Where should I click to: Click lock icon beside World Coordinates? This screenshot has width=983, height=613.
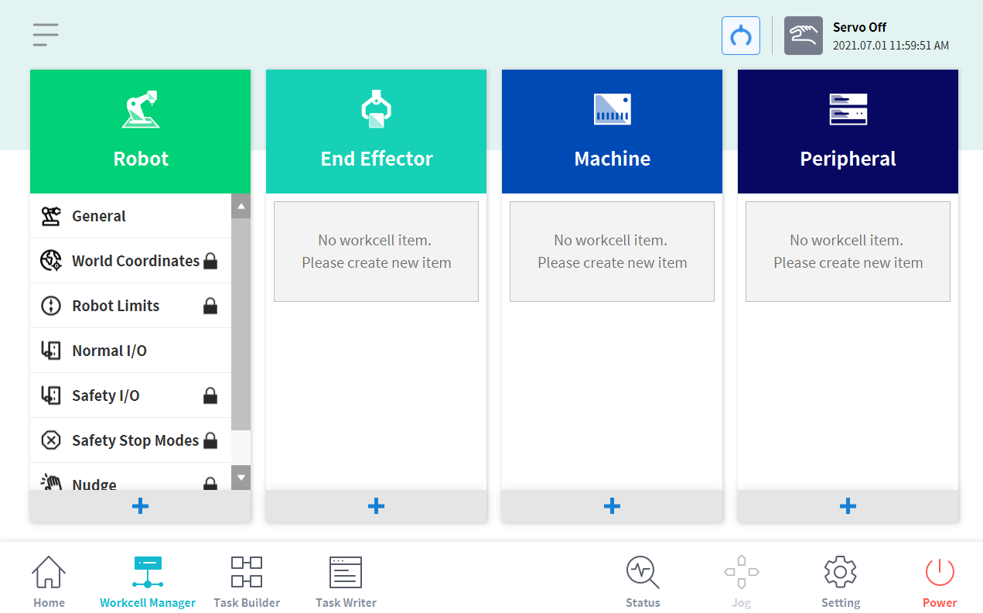(210, 262)
